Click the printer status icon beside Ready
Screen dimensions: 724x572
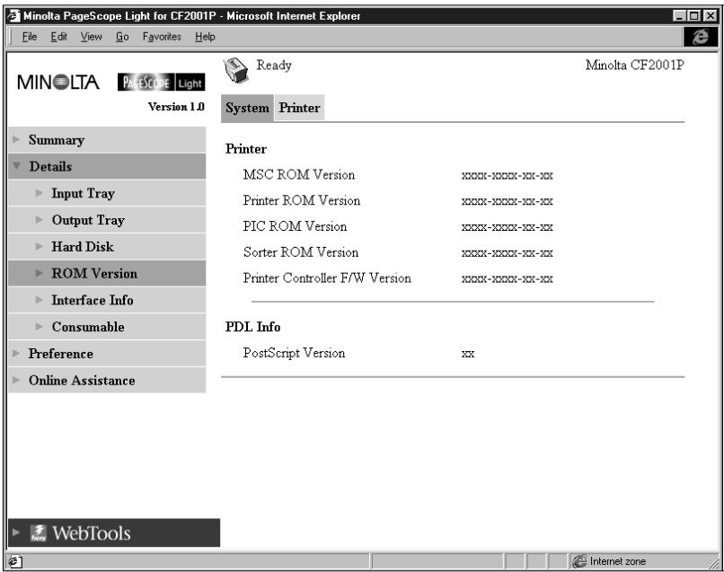[236, 70]
